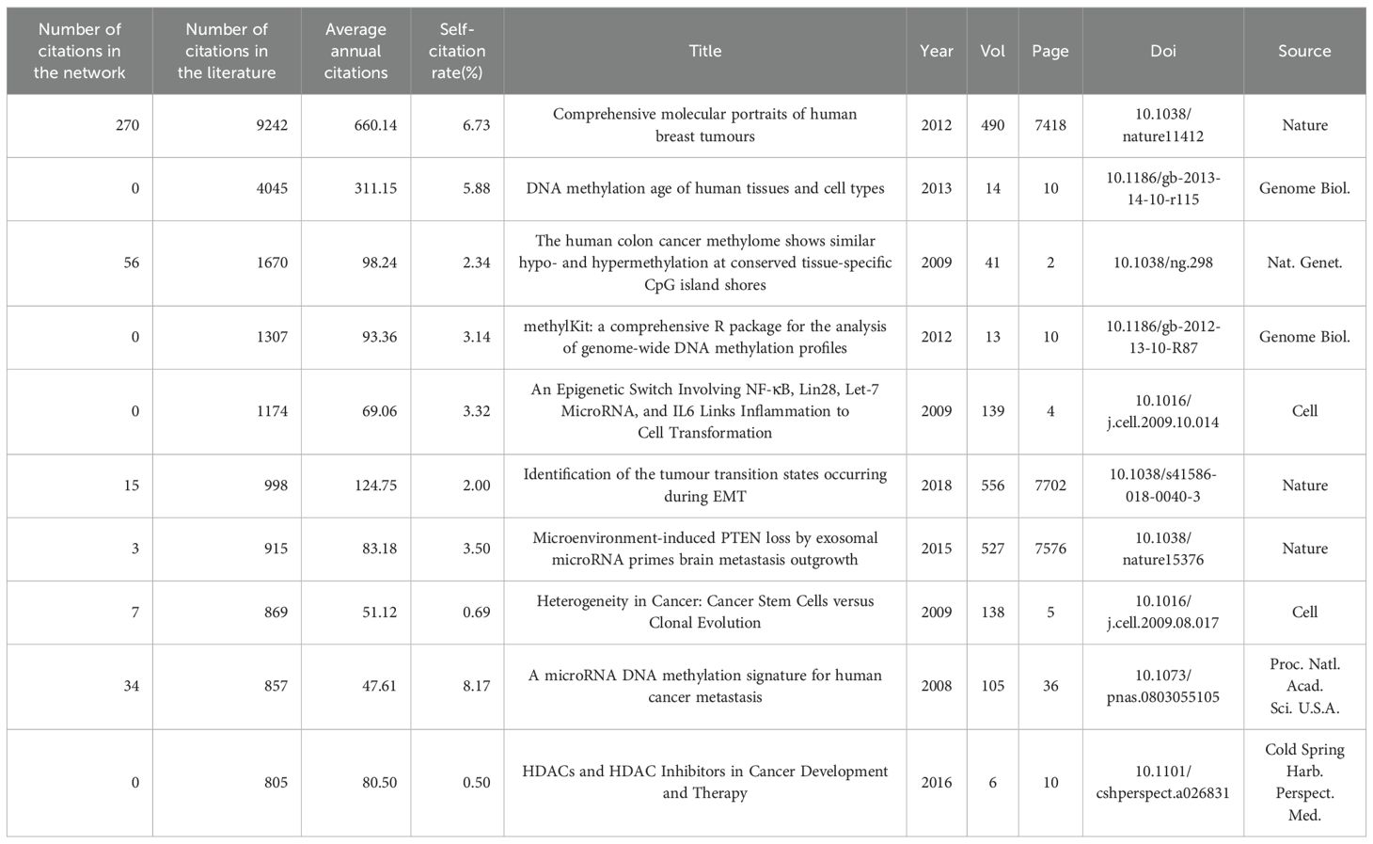
Task: Click literature citations value 869
Action: pyautogui.click(x=276, y=612)
